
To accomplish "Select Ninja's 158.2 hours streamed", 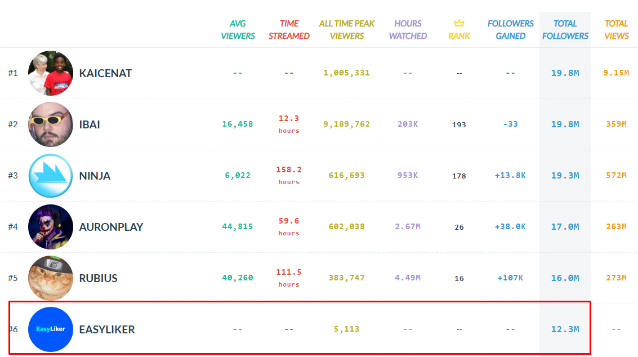I will tap(289, 176).
